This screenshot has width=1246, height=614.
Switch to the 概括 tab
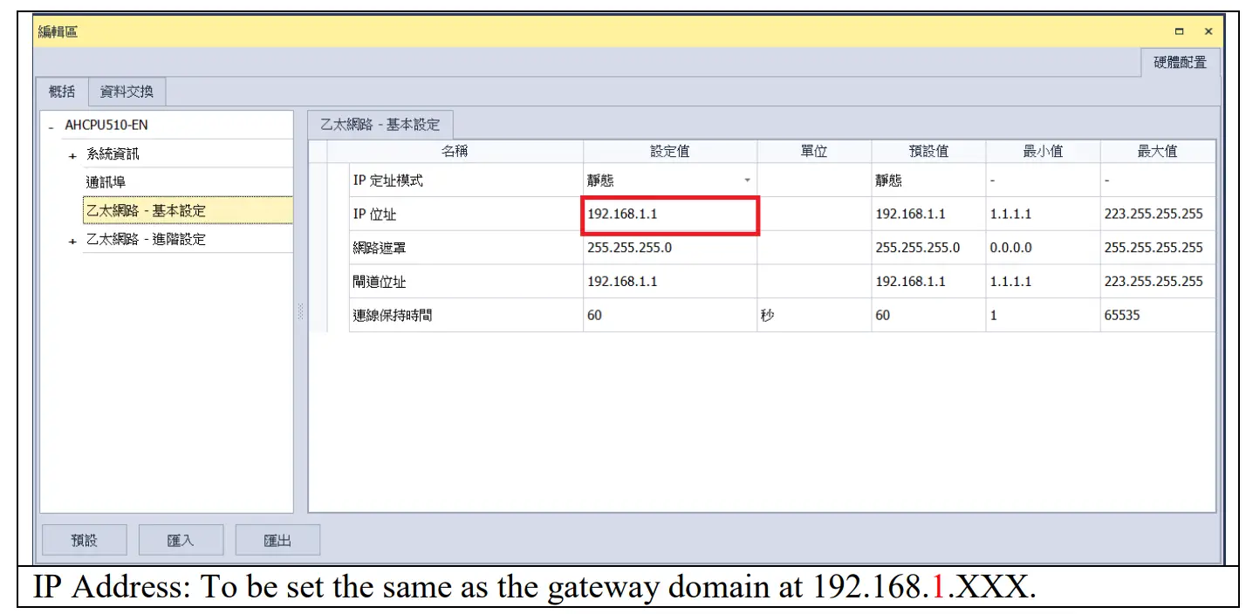coord(62,92)
